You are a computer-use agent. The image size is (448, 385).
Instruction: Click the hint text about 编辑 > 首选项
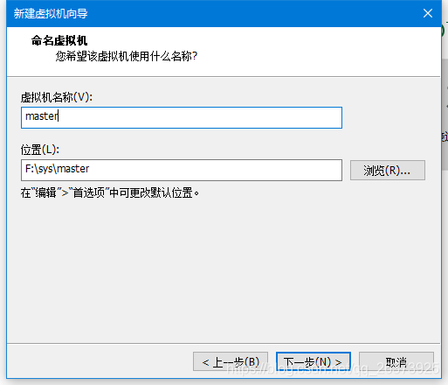(110, 192)
